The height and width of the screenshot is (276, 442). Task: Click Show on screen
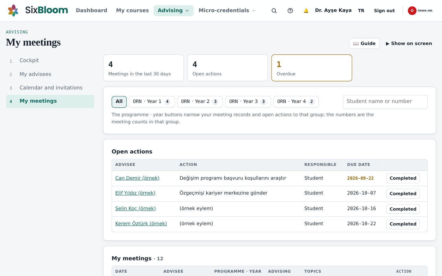pos(409,43)
